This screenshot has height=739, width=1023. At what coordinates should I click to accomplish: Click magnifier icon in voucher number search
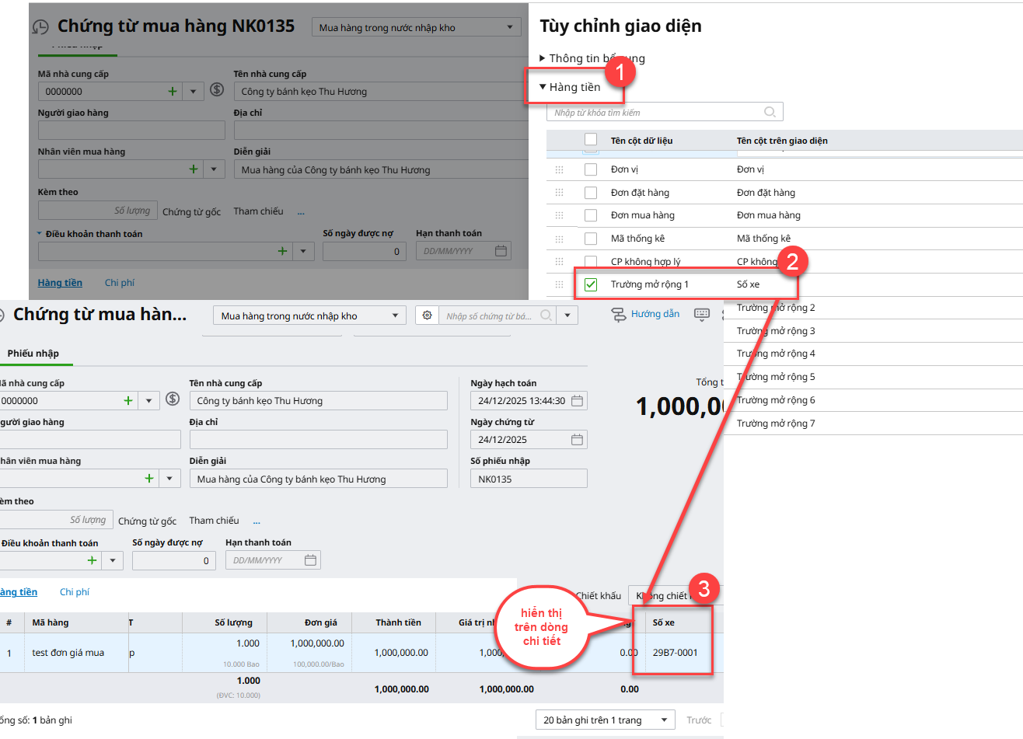(546, 315)
